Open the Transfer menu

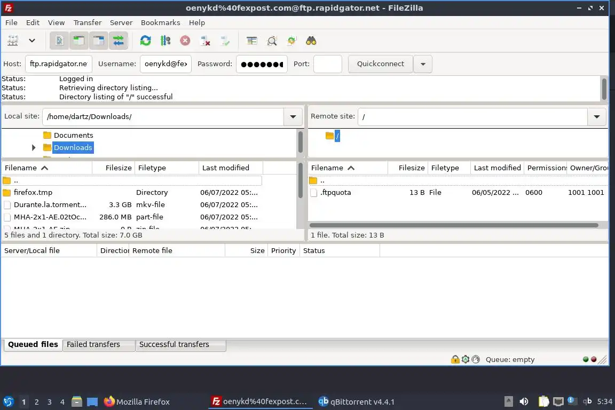[88, 23]
